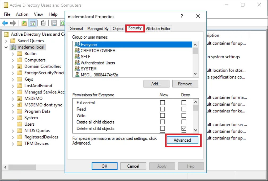
Task: Click the msdemo.local domain icon
Action: pos(13,47)
